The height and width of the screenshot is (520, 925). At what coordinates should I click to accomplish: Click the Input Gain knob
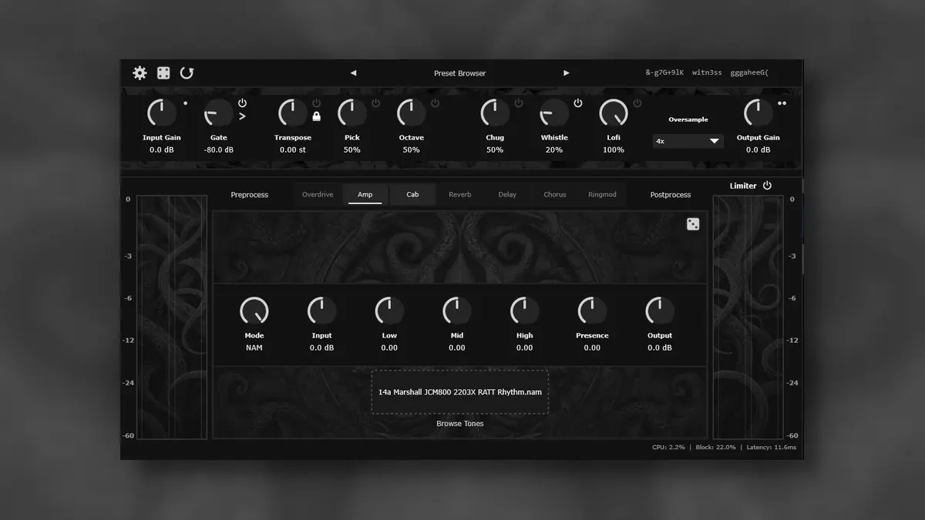(x=162, y=113)
